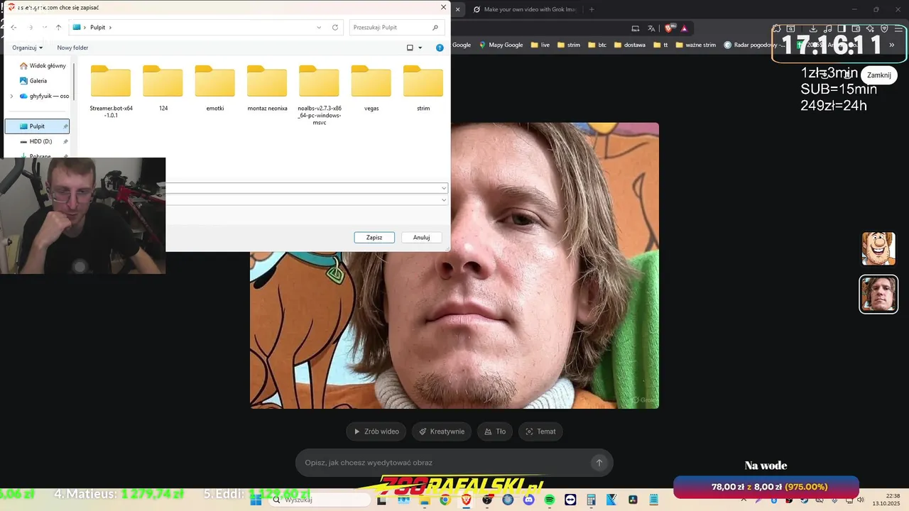Open Radar pogodowy bookmark

(754, 45)
